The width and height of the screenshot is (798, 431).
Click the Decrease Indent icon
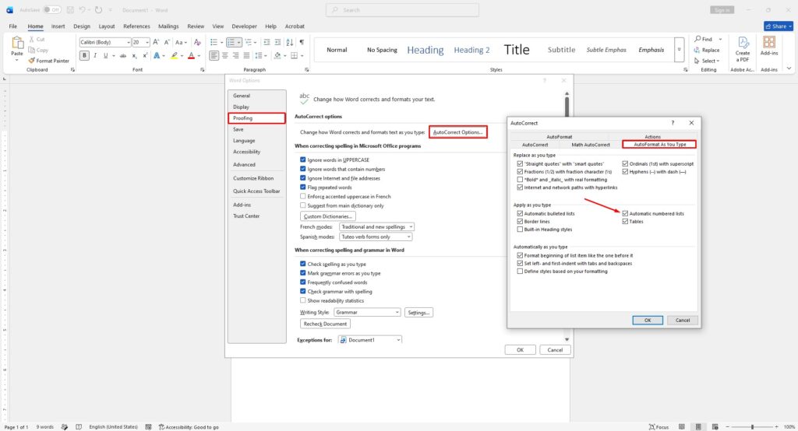[267, 42]
